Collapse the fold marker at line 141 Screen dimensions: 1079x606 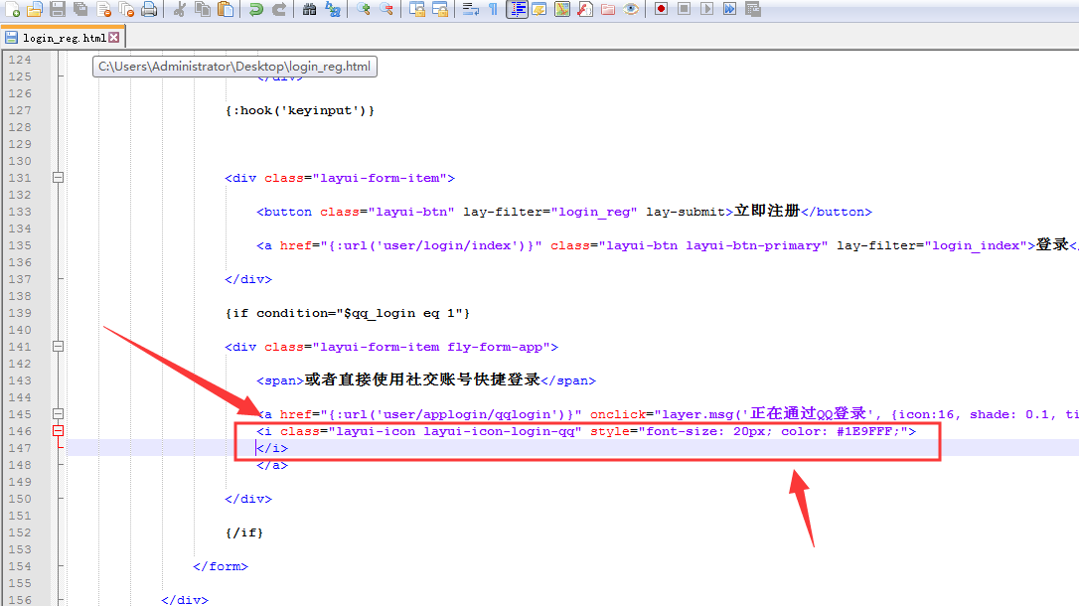58,347
